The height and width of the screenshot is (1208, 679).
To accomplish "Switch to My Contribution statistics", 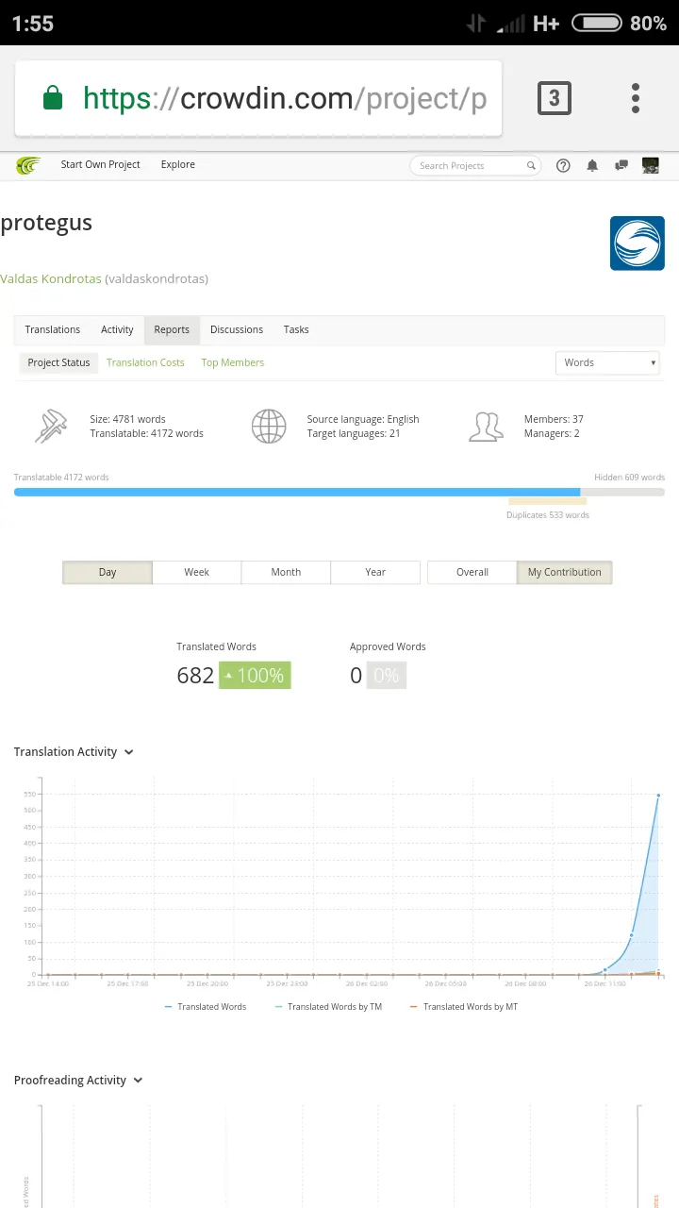I will [x=564, y=572].
